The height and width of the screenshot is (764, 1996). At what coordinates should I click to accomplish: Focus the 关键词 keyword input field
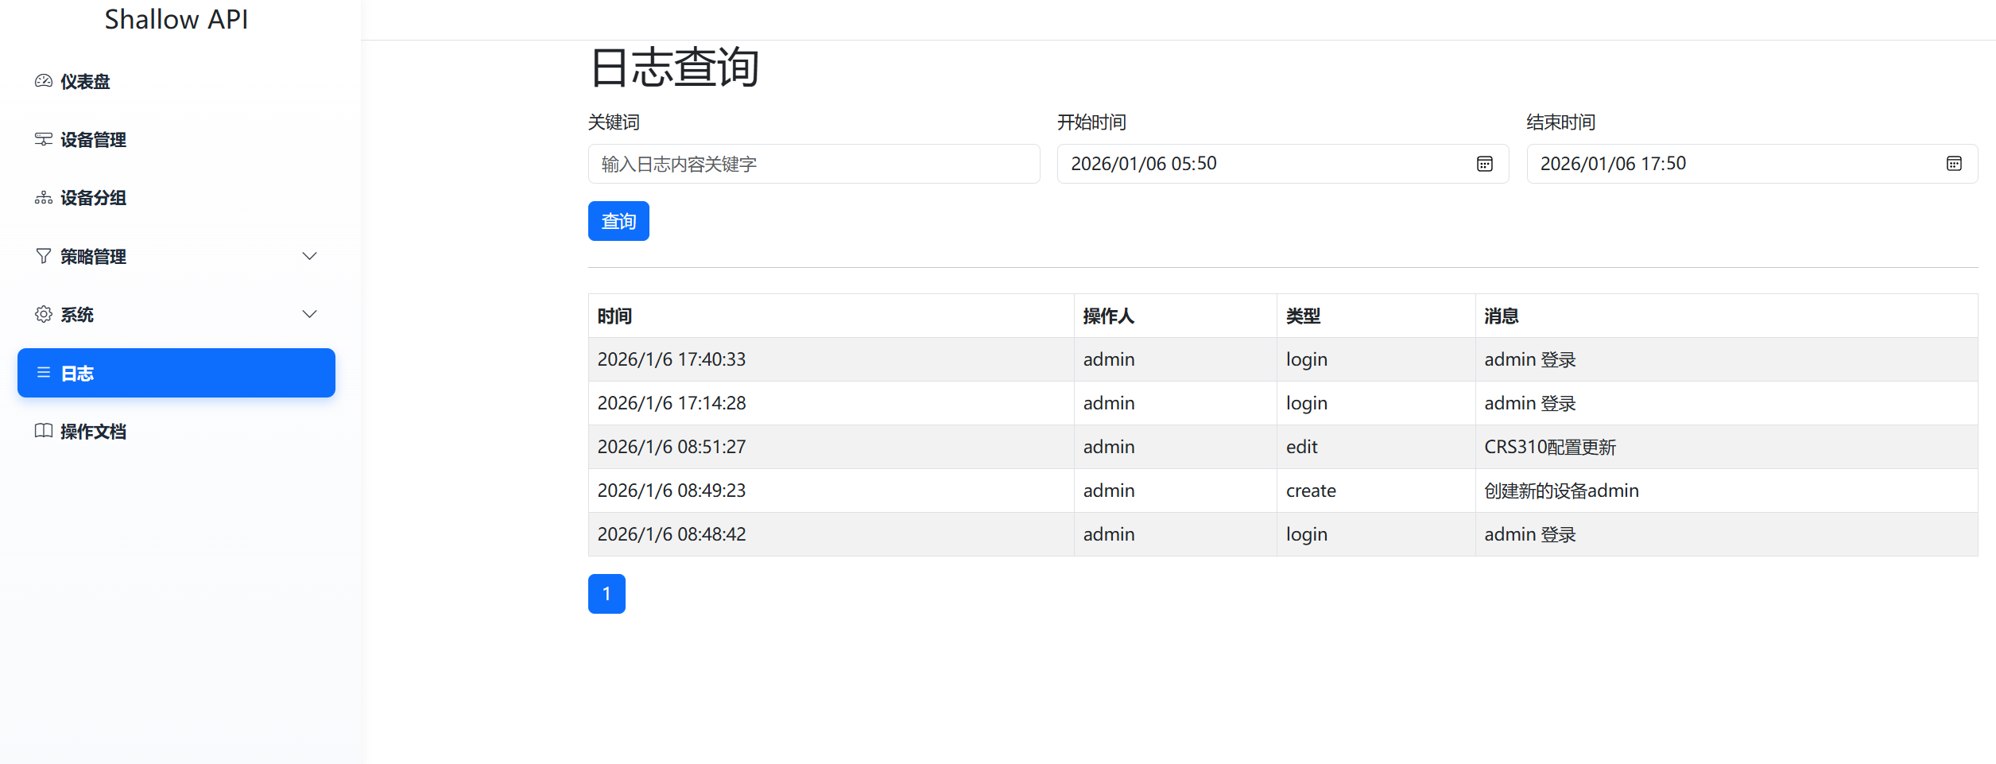[x=813, y=164]
